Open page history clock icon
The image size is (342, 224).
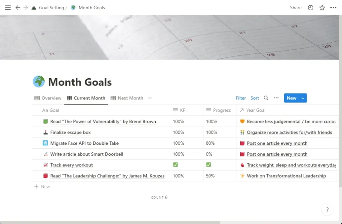click(311, 8)
